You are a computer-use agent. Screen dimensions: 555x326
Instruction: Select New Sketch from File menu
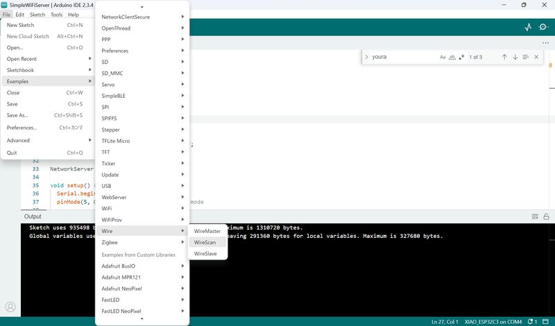click(47, 25)
